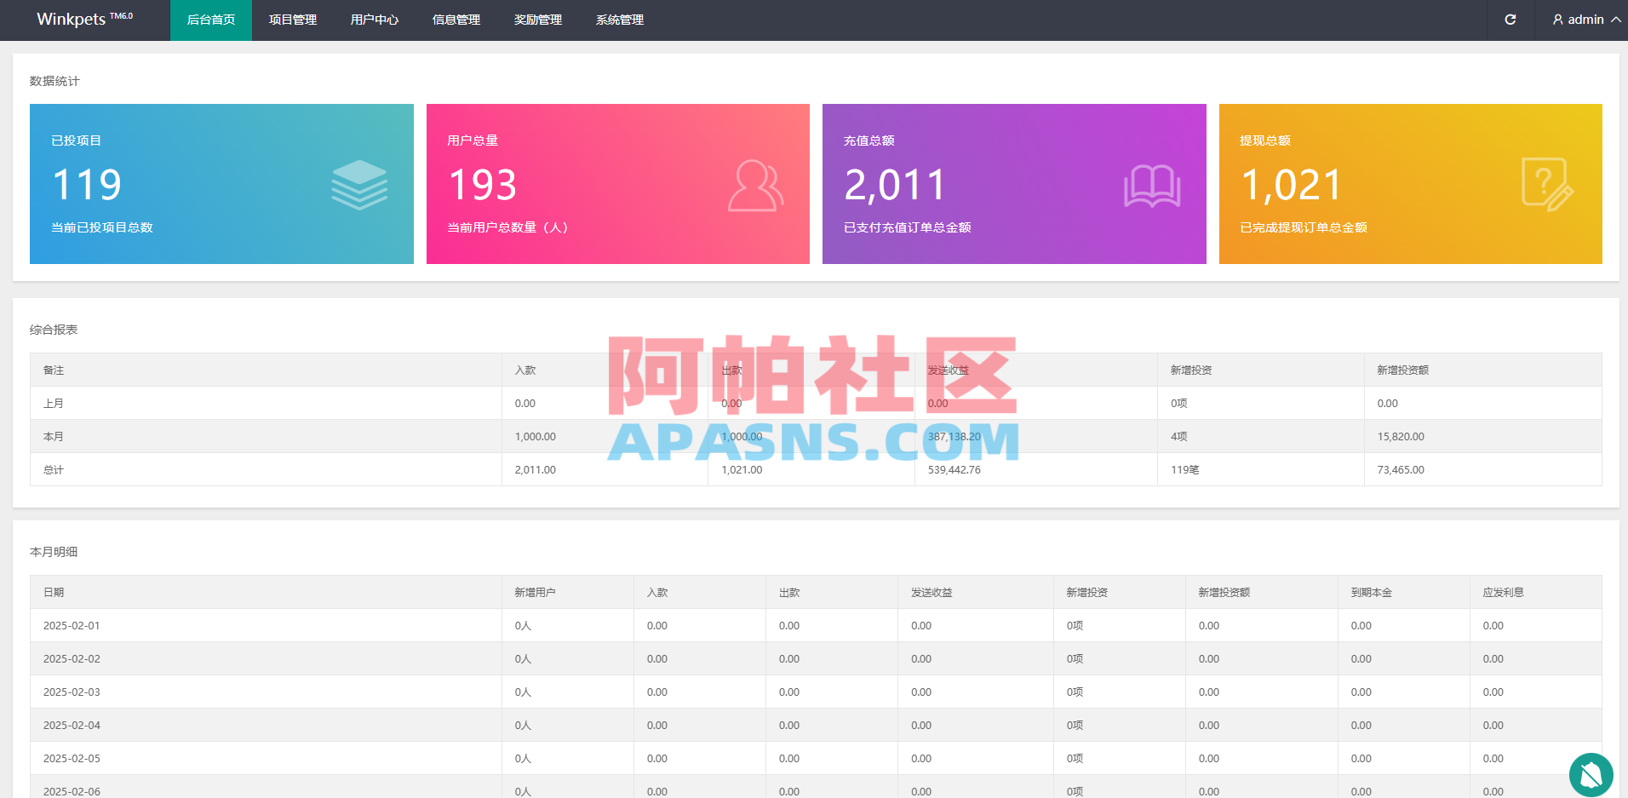Click the person icon on the 用户总量 card

pos(756,187)
